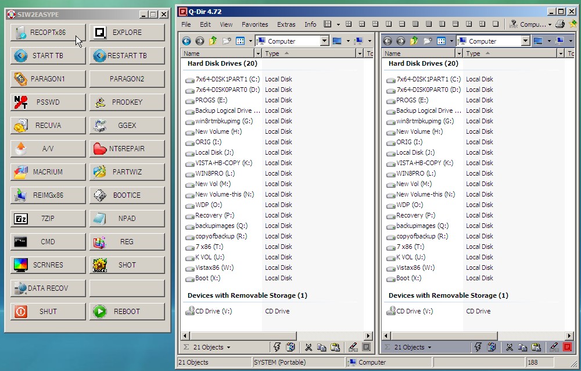Image resolution: width=581 pixels, height=371 pixels.
Task: Open SCRNRES screen resolution tool
Action: pyautogui.click(x=48, y=265)
